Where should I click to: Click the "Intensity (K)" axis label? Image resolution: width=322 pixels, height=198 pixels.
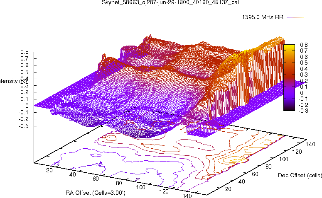click(x=13, y=81)
